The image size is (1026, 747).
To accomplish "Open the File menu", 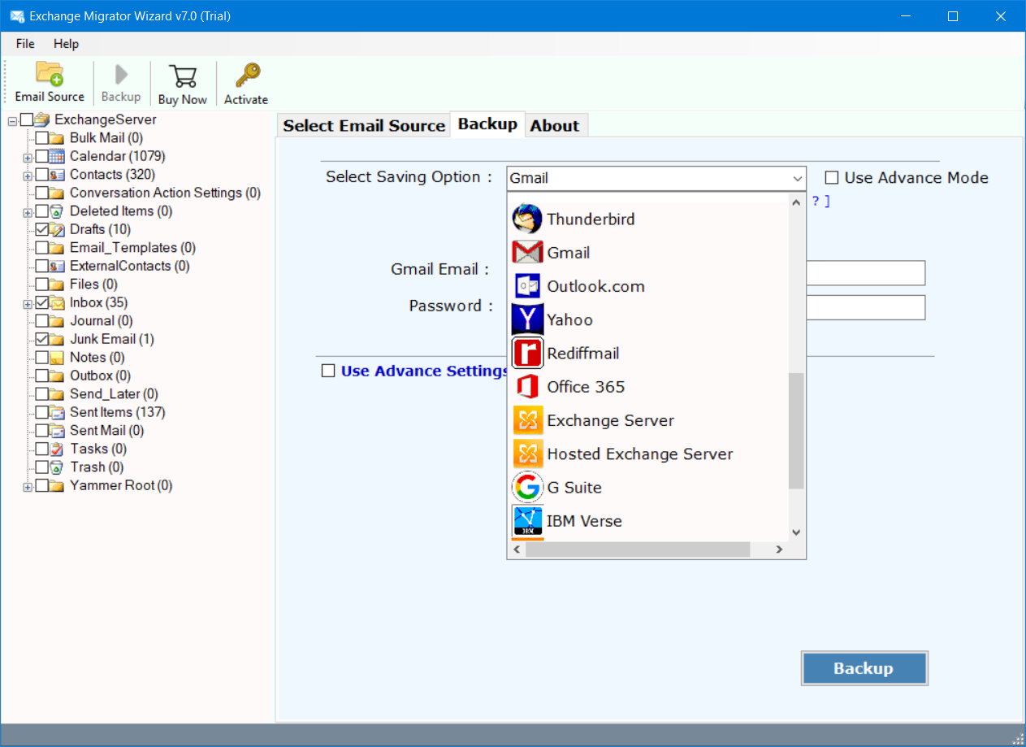I will pos(25,44).
